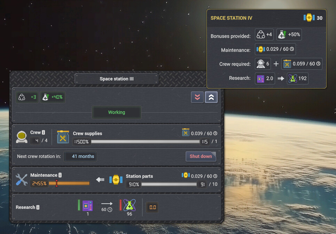This screenshot has width=336, height=234.
Task: Click the Crew supplies label
Action: (87, 134)
